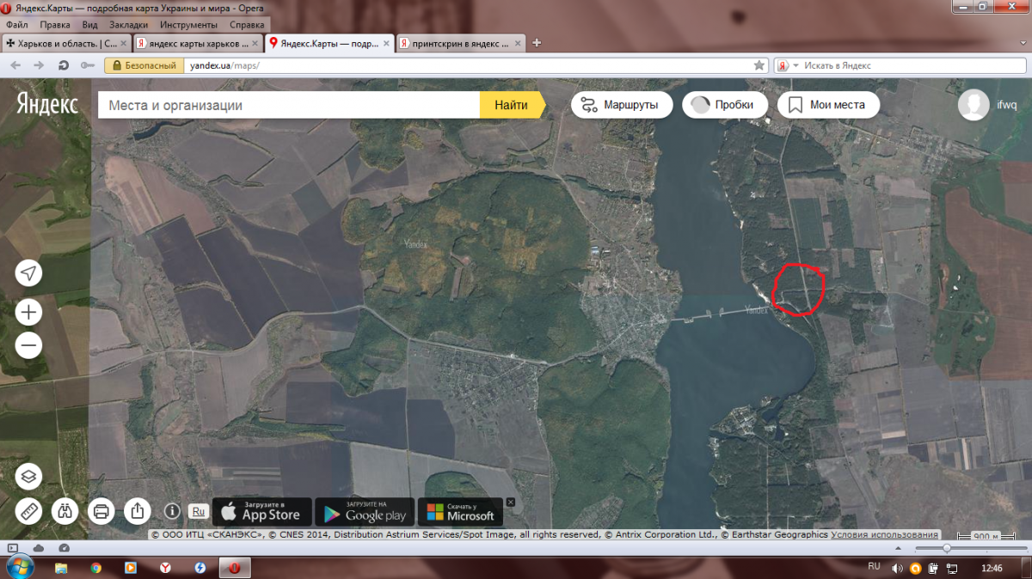Go forward with the browser forward arrow
Screen dimensions: 1032x579
point(39,65)
